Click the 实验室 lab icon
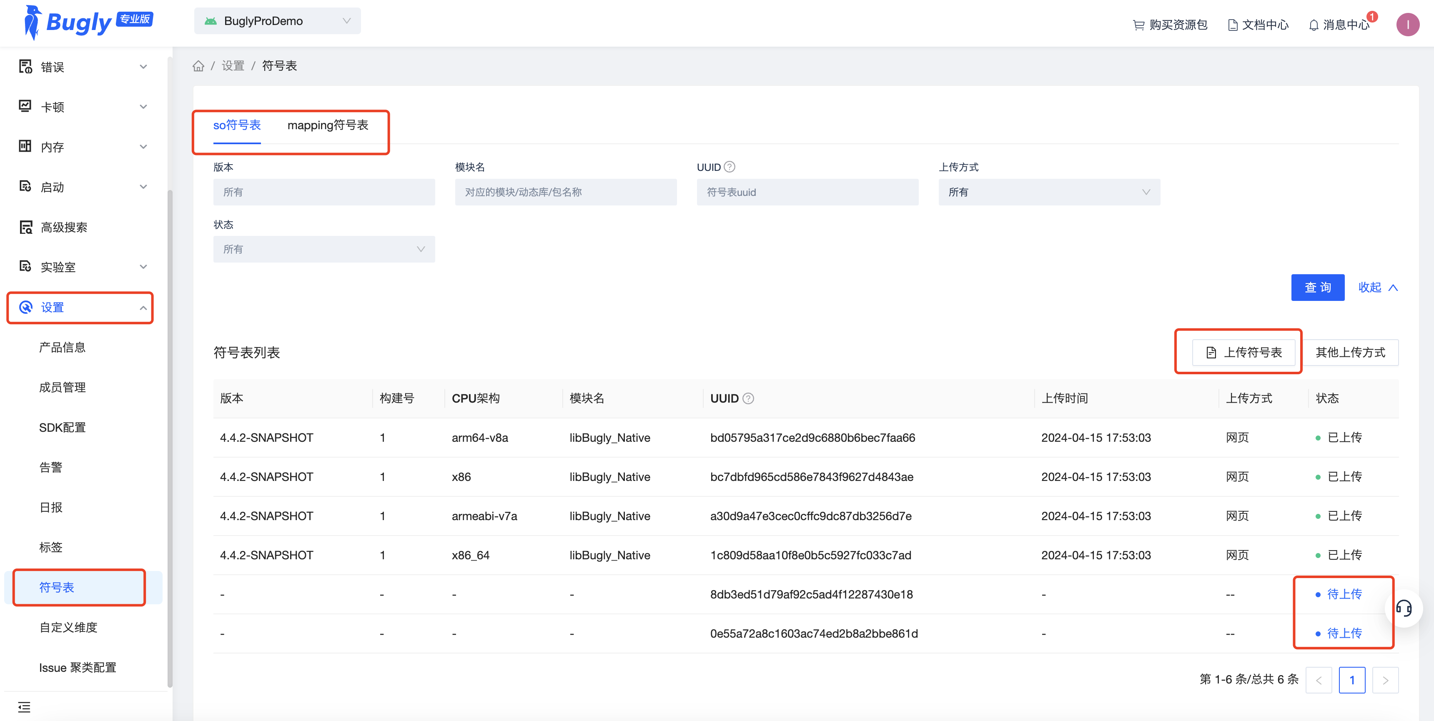The height and width of the screenshot is (721, 1434). point(25,267)
